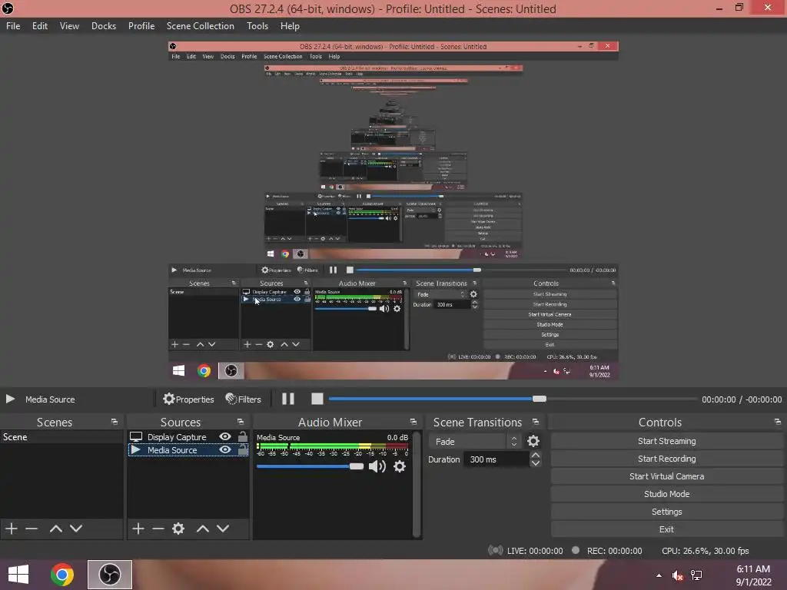The height and width of the screenshot is (590, 787).
Task: Stop the Media Source playback
Action: [x=317, y=399]
